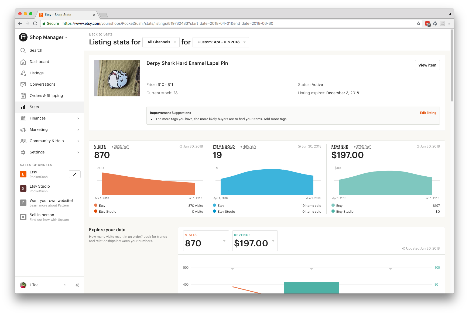Screen dimensions: 469x315
Task: Open the All Channels dropdown
Action: [x=161, y=42]
